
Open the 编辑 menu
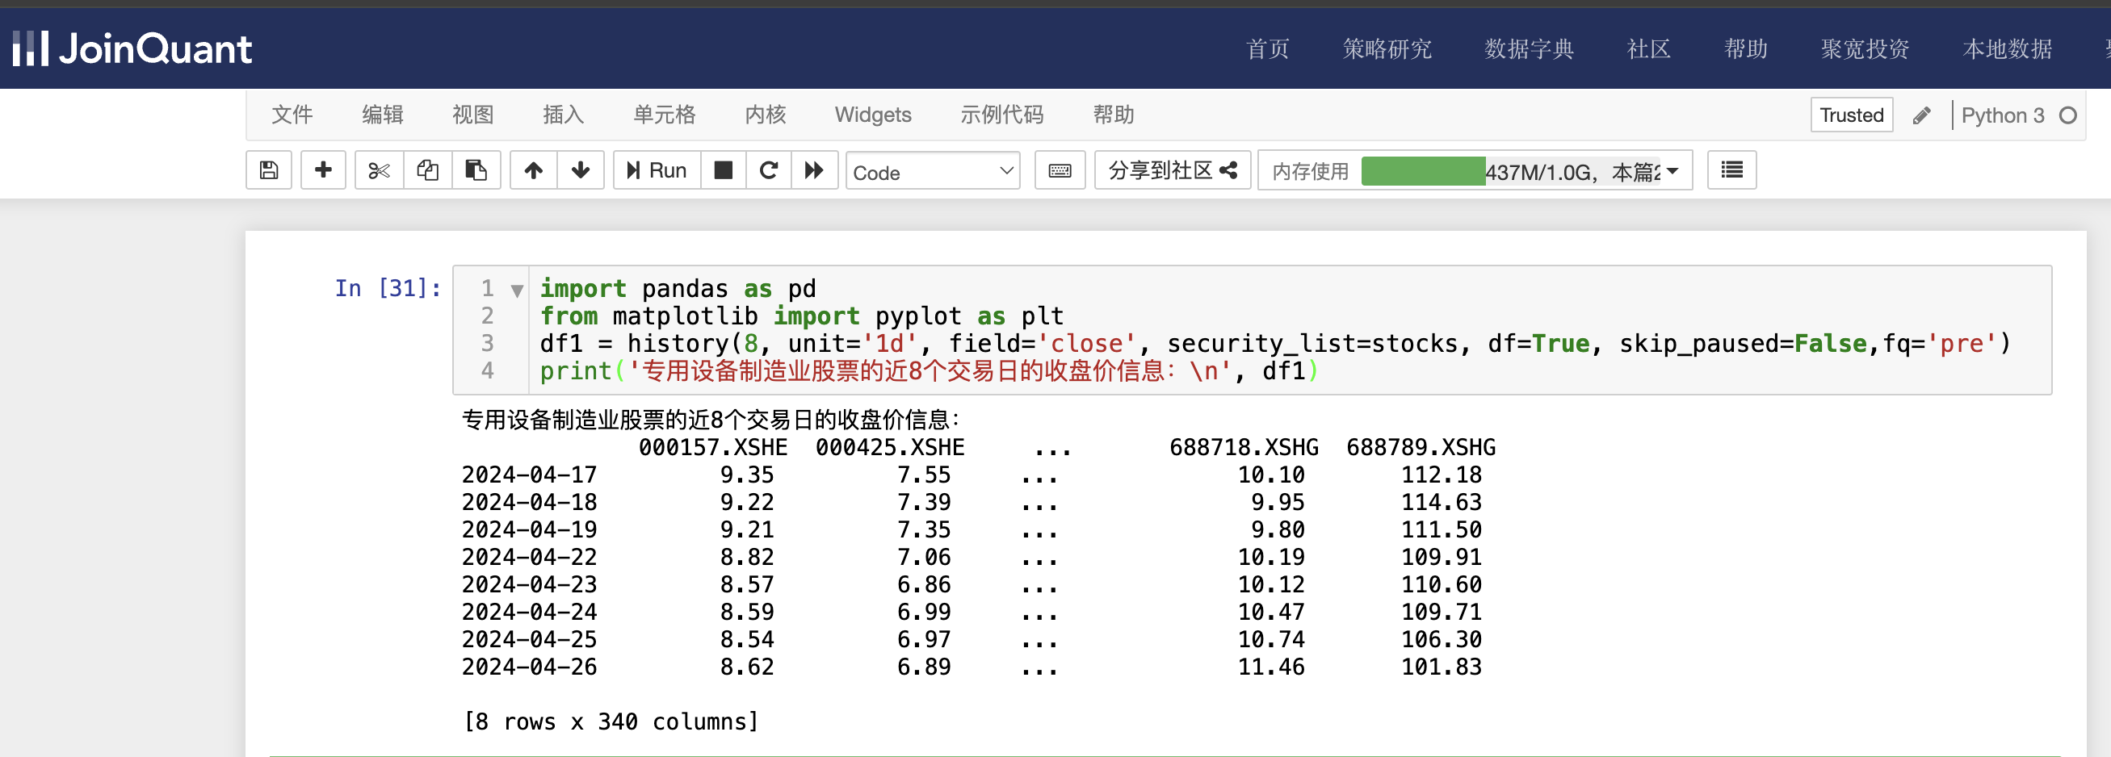383,115
